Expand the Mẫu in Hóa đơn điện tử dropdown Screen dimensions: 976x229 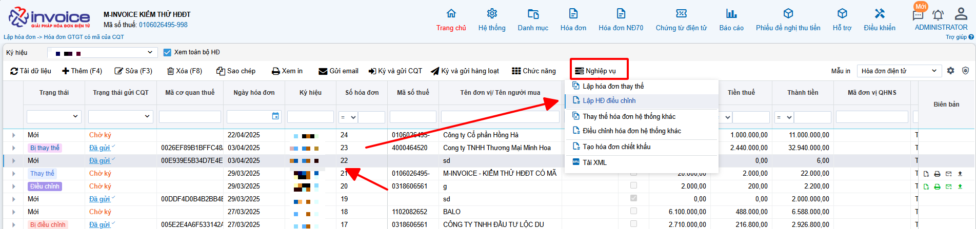pos(899,71)
